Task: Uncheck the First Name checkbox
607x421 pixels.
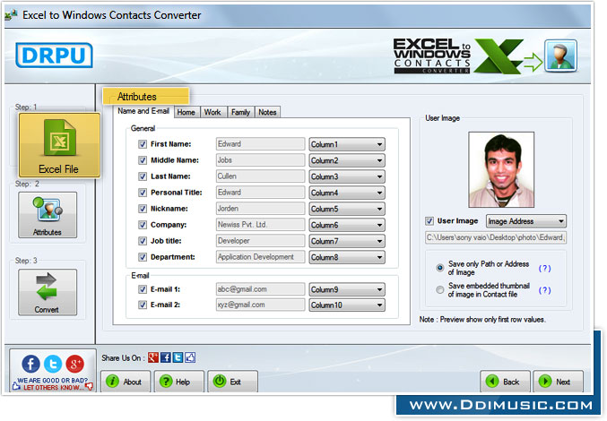Action: pyautogui.click(x=143, y=144)
